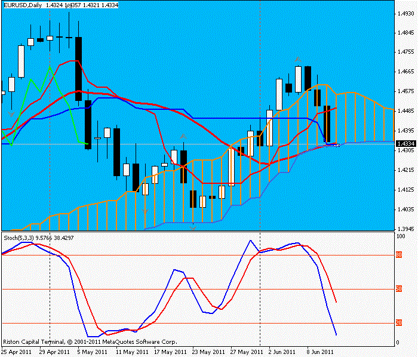Image resolution: width=418 pixels, height=357 pixels.
Task: Click the 1.4215 price axis value
Action: [405, 170]
